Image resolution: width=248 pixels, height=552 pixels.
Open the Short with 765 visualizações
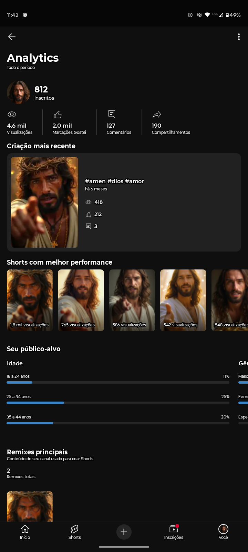81,300
